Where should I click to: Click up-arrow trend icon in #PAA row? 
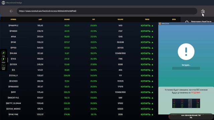click(x=152, y=37)
